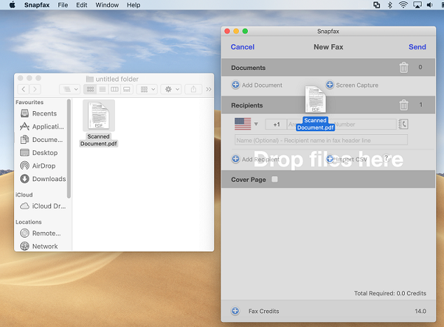The height and width of the screenshot is (327, 444).
Task: Click the Finder sidebar scrollbar
Action: pos(69,148)
